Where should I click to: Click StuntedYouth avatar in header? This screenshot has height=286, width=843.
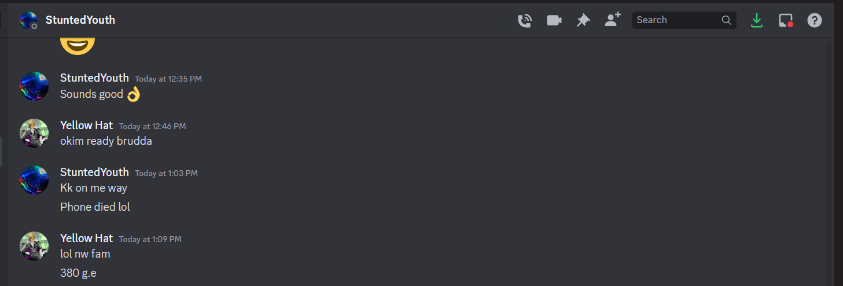tap(28, 20)
